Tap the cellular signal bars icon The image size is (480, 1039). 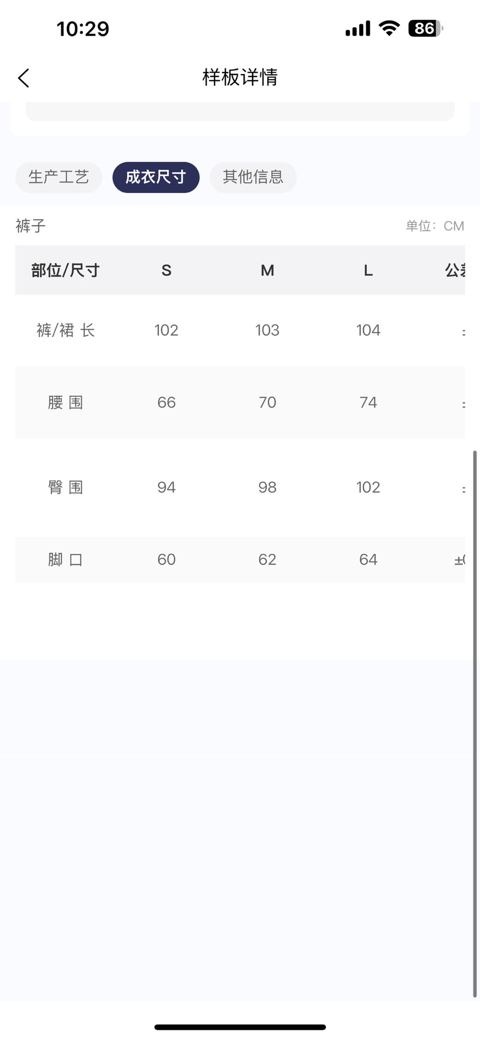point(358,29)
